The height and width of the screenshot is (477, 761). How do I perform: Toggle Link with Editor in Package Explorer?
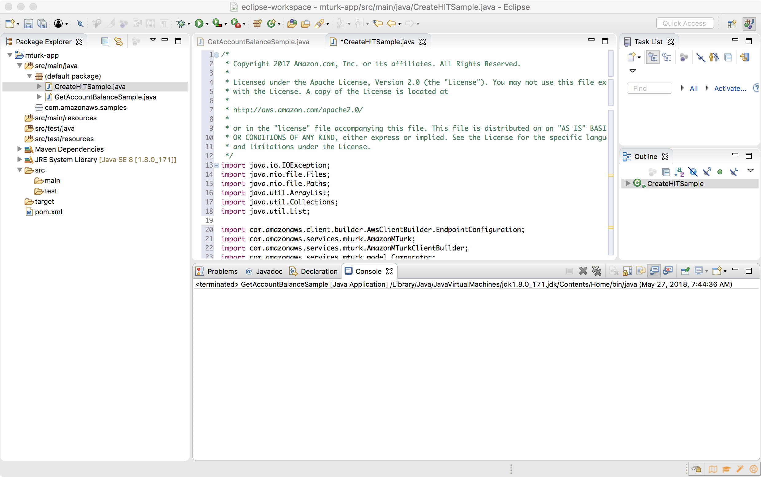coord(119,41)
